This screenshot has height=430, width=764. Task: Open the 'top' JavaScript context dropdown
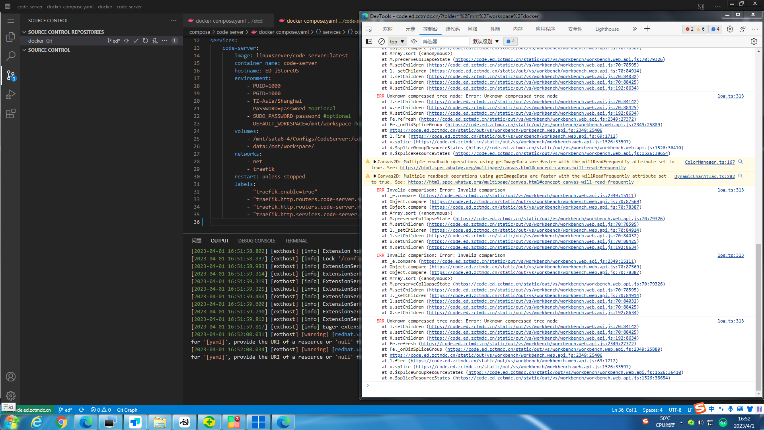[x=397, y=41]
